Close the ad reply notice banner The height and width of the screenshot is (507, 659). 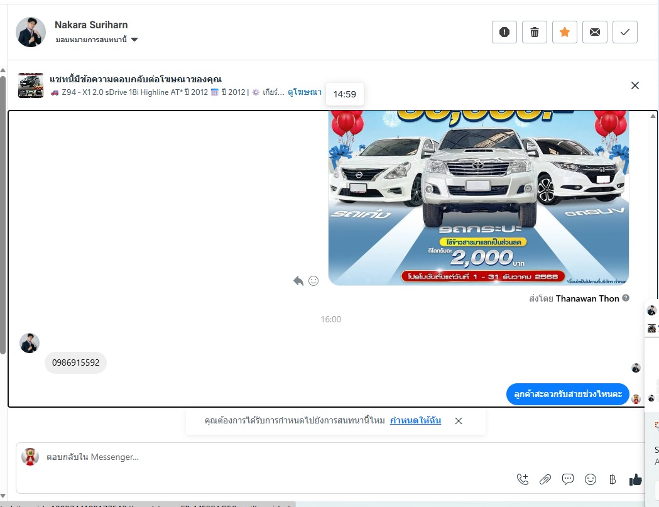coord(635,85)
